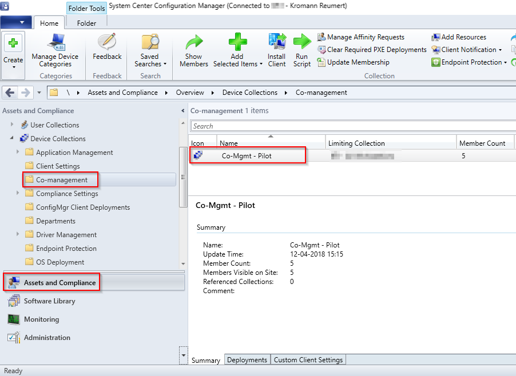Click Clear Required PXE Deployments
The height and width of the screenshot is (376, 516).
(372, 50)
